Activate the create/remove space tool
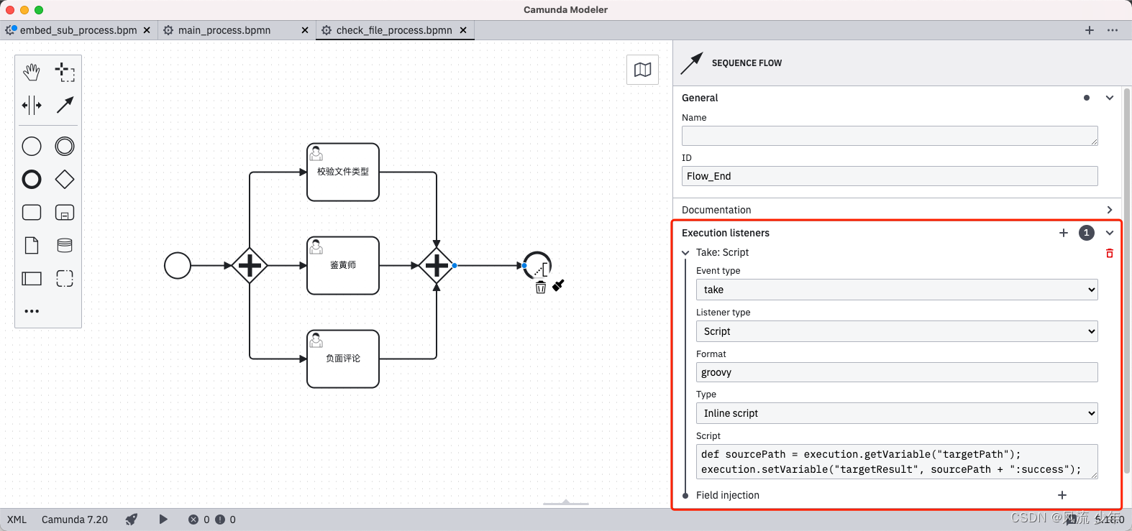This screenshot has width=1132, height=531. 32,105
